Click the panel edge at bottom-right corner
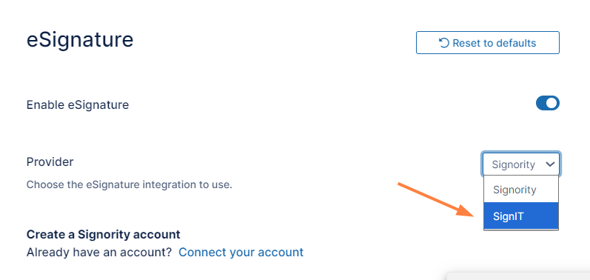 point(518,276)
